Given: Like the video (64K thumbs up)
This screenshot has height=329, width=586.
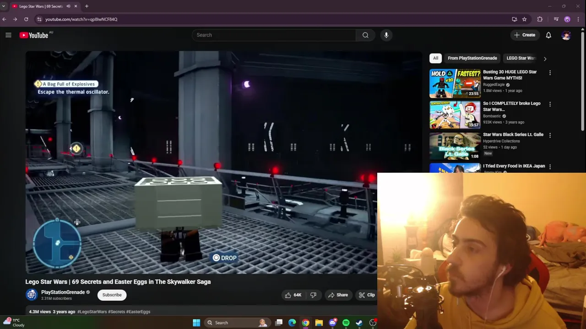Looking at the screenshot, I should click(293, 295).
